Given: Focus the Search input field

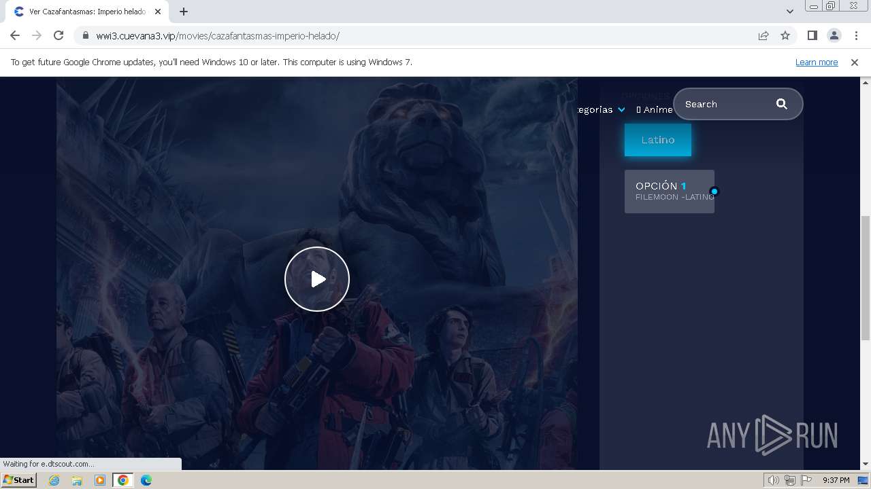Looking at the screenshot, I should (x=726, y=104).
